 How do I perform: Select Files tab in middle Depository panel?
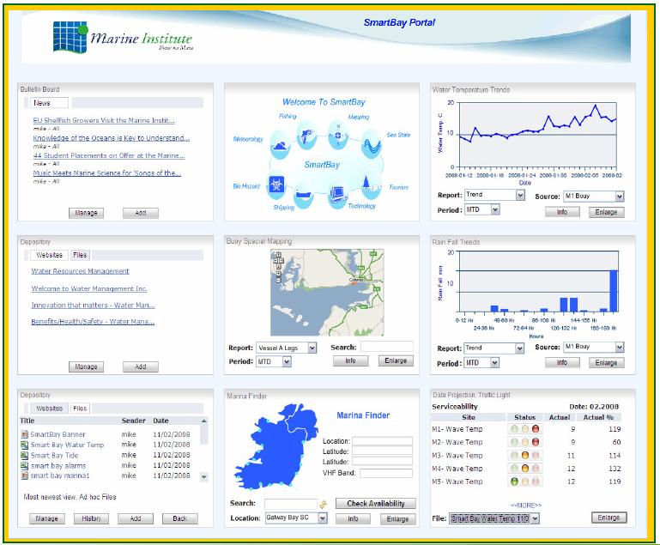(x=80, y=255)
